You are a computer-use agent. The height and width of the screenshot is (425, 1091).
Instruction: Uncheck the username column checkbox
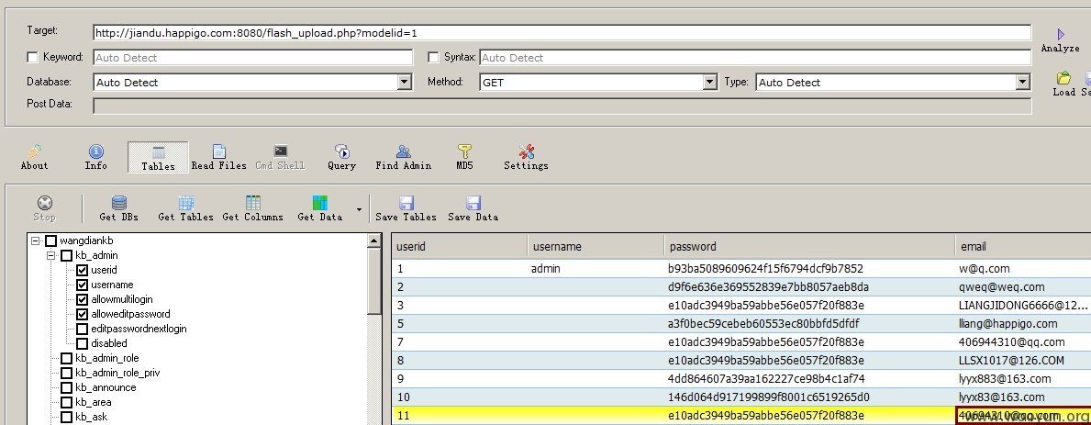click(82, 285)
